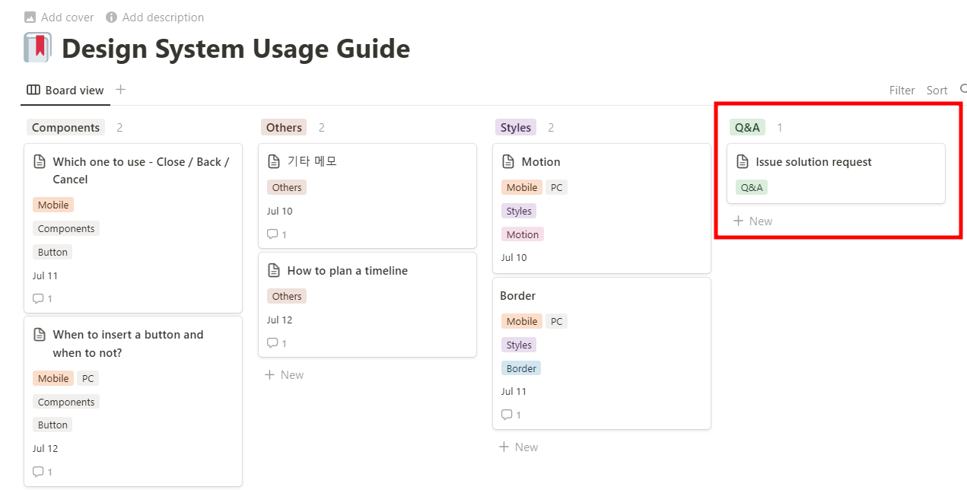Open the How to plan a timeline title
The height and width of the screenshot is (490, 967).
(x=348, y=271)
